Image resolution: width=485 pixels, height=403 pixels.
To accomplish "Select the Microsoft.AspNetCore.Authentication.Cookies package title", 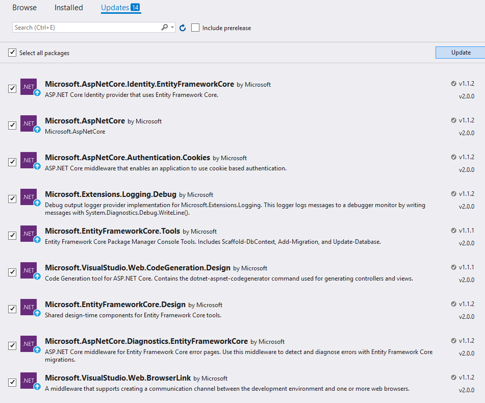I will point(127,158).
